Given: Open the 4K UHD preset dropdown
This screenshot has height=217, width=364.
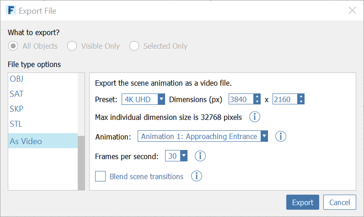Looking at the screenshot, I should (x=144, y=99).
